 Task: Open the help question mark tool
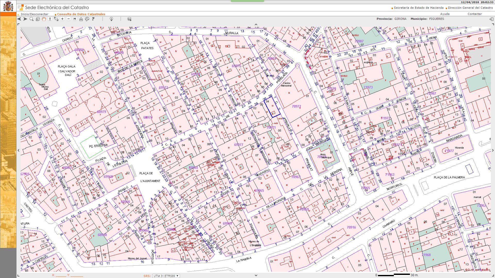coord(93,19)
